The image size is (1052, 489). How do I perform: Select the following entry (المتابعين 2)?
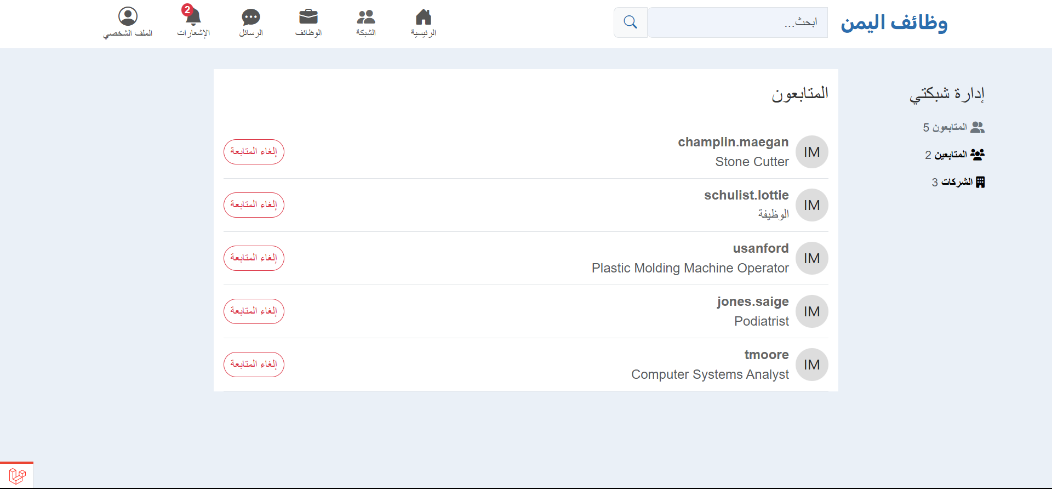pyautogui.click(x=955, y=155)
